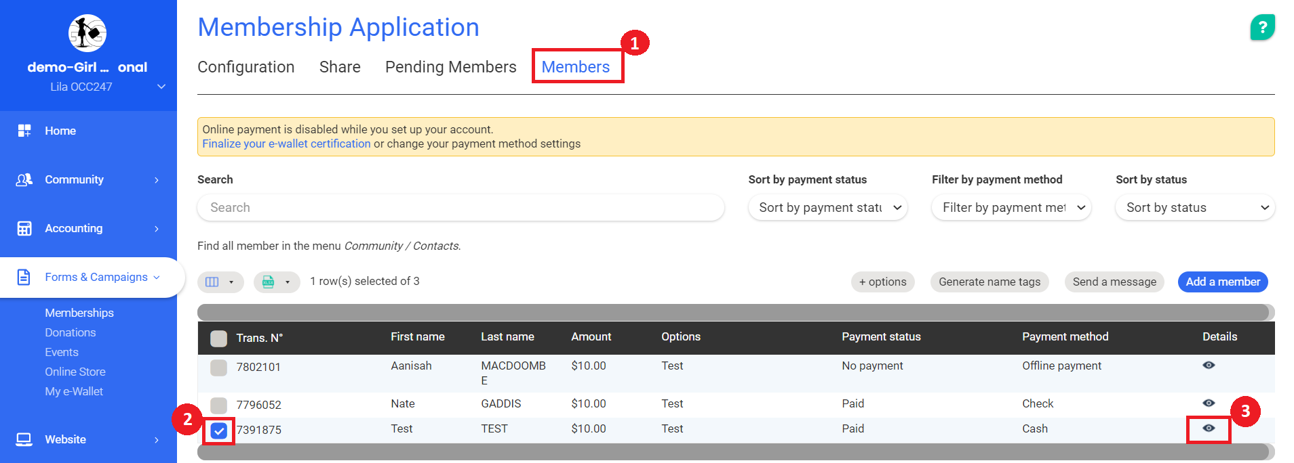This screenshot has width=1294, height=463.
Task: Click the top horizontal scrollbar above table
Action: [x=733, y=312]
